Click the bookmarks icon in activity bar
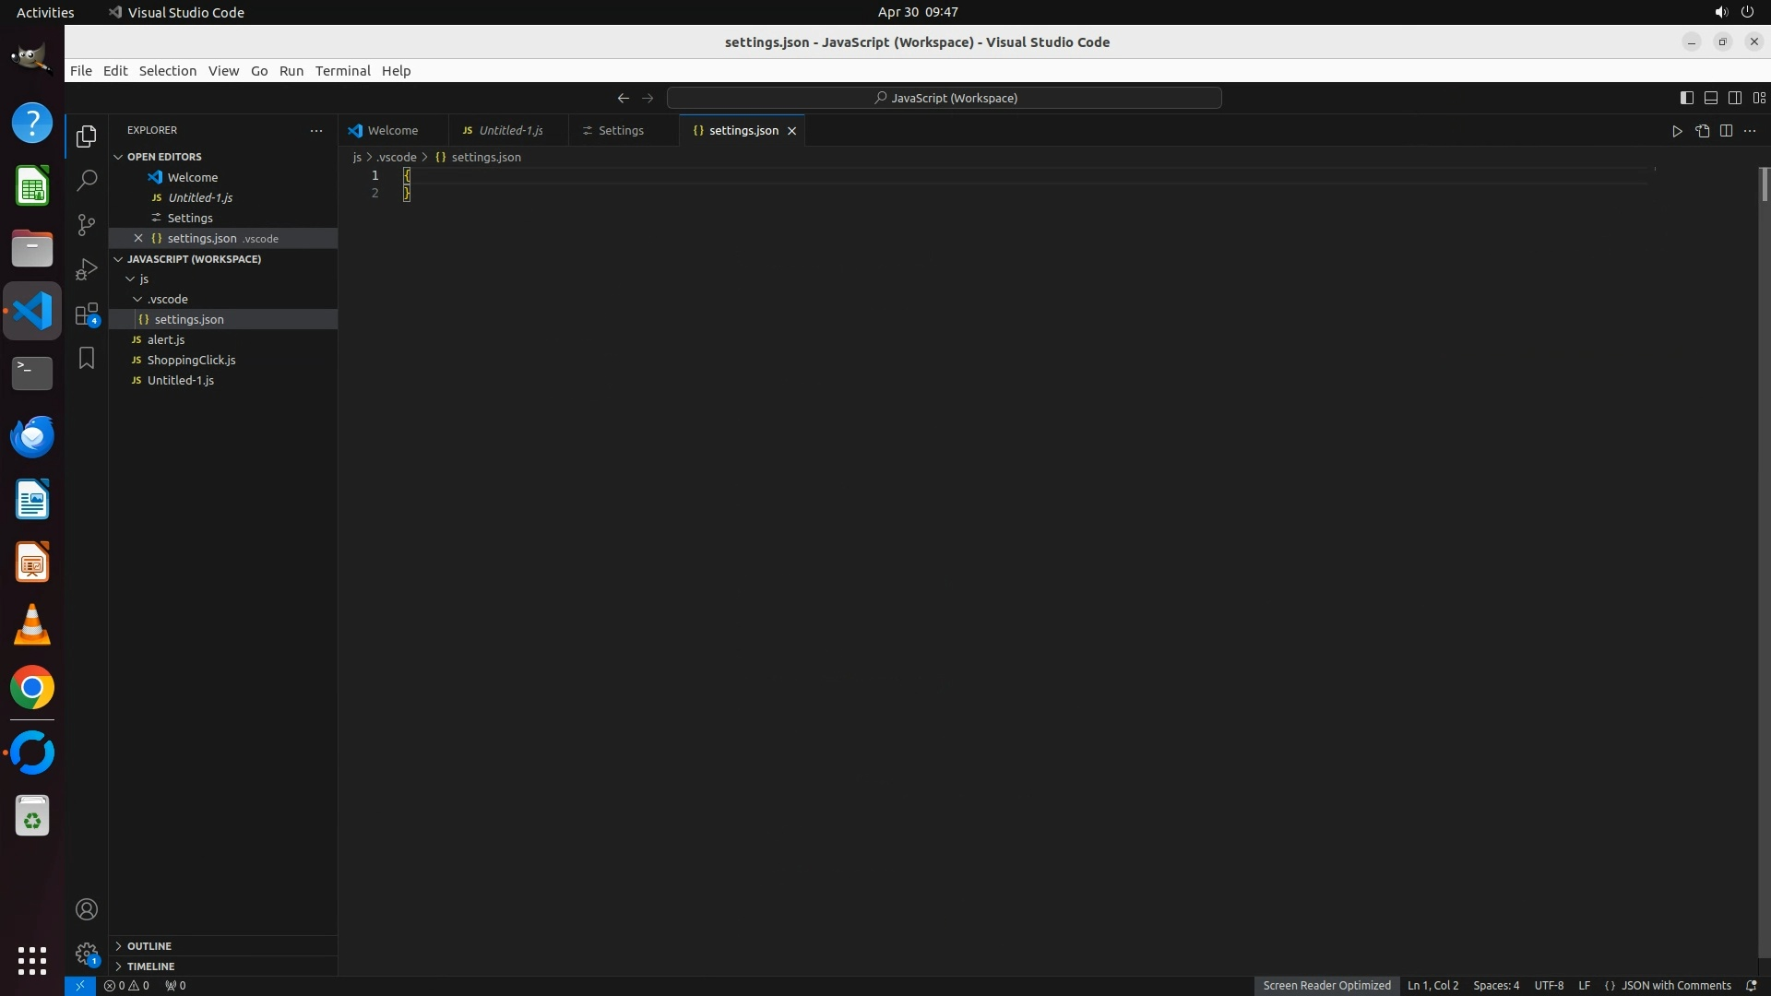This screenshot has width=1771, height=996. coord(87,358)
